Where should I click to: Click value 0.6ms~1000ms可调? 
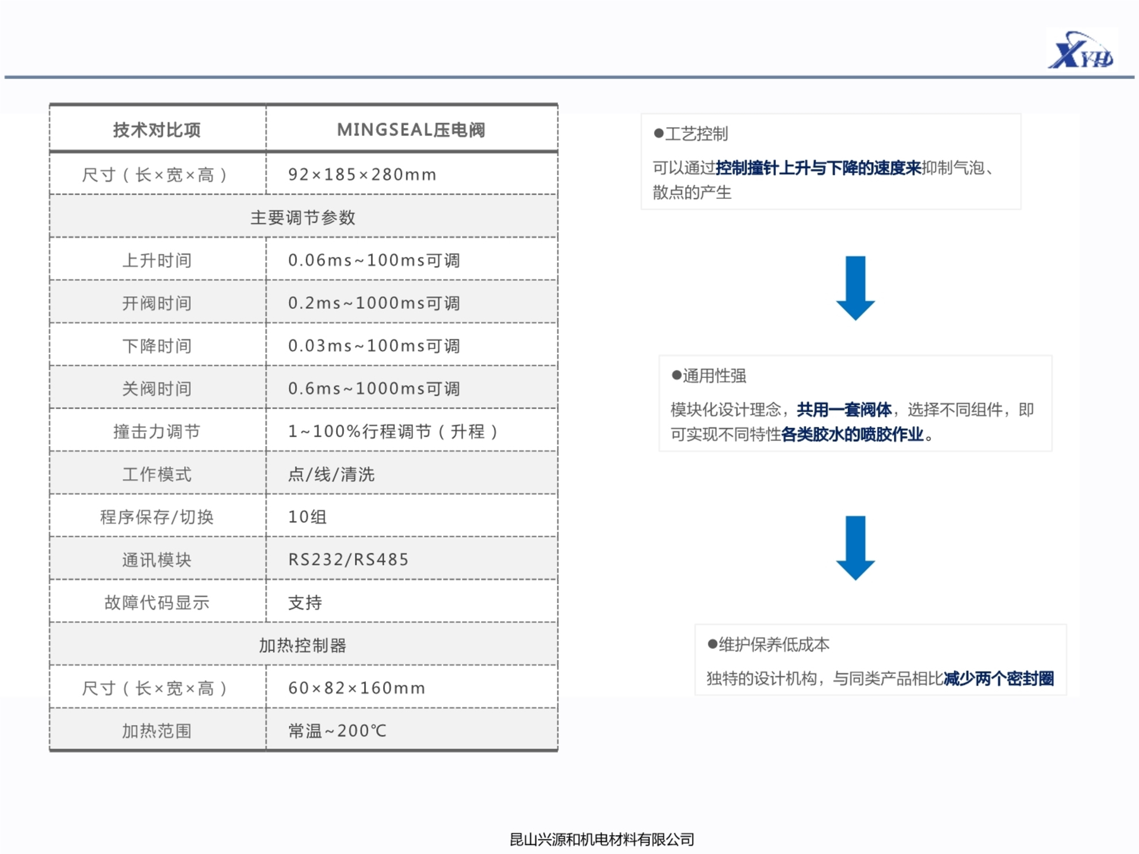click(x=374, y=389)
